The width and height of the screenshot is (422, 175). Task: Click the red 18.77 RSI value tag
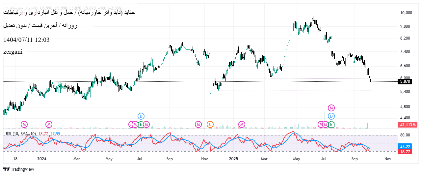point(405,151)
